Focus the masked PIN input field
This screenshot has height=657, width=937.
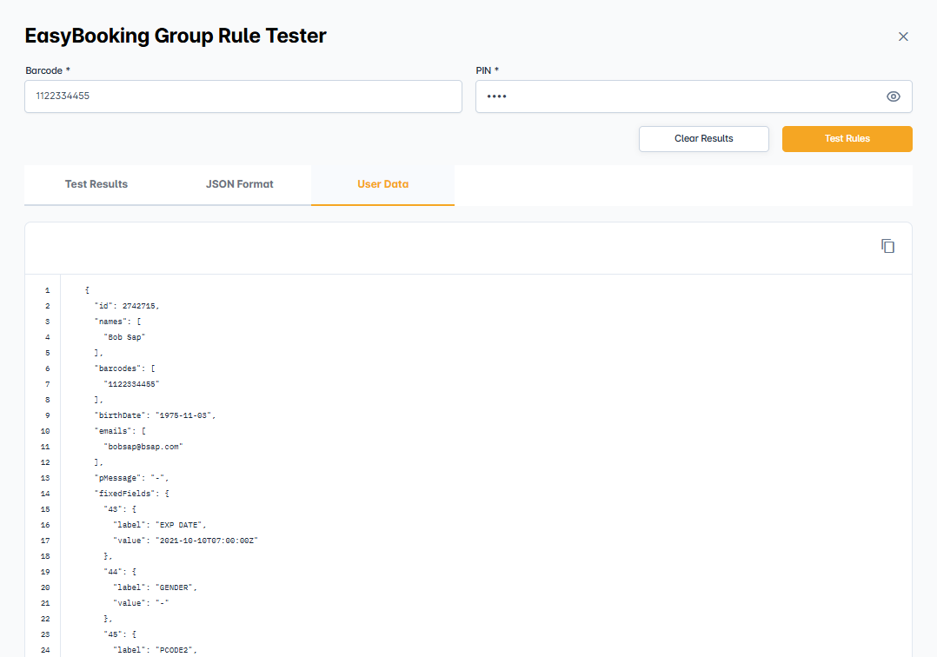point(678,96)
